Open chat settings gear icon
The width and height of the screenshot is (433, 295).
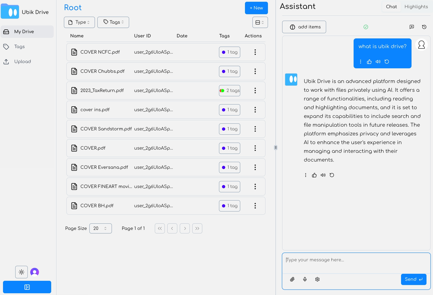317,279
